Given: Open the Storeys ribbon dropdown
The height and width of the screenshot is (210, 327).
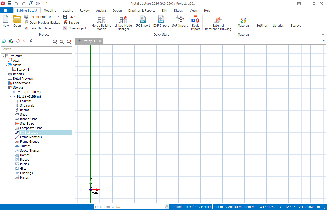Looking at the screenshot, I should point(296,27).
